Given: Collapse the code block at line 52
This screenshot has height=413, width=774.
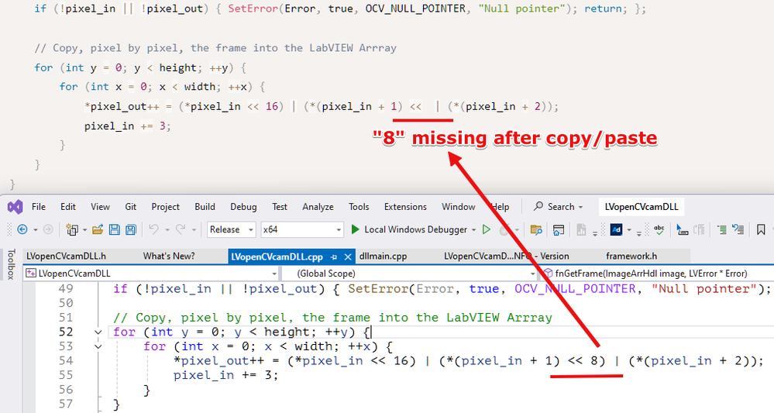Looking at the screenshot, I should coord(98,332).
